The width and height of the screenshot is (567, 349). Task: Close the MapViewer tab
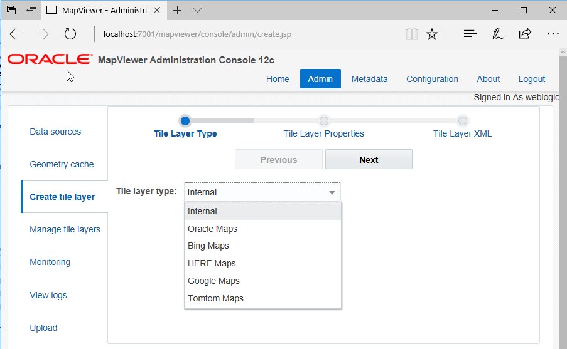coord(157,10)
